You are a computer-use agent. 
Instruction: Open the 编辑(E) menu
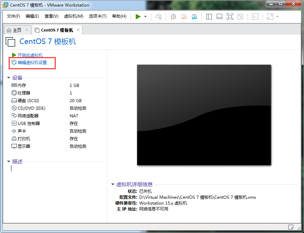tap(32, 16)
